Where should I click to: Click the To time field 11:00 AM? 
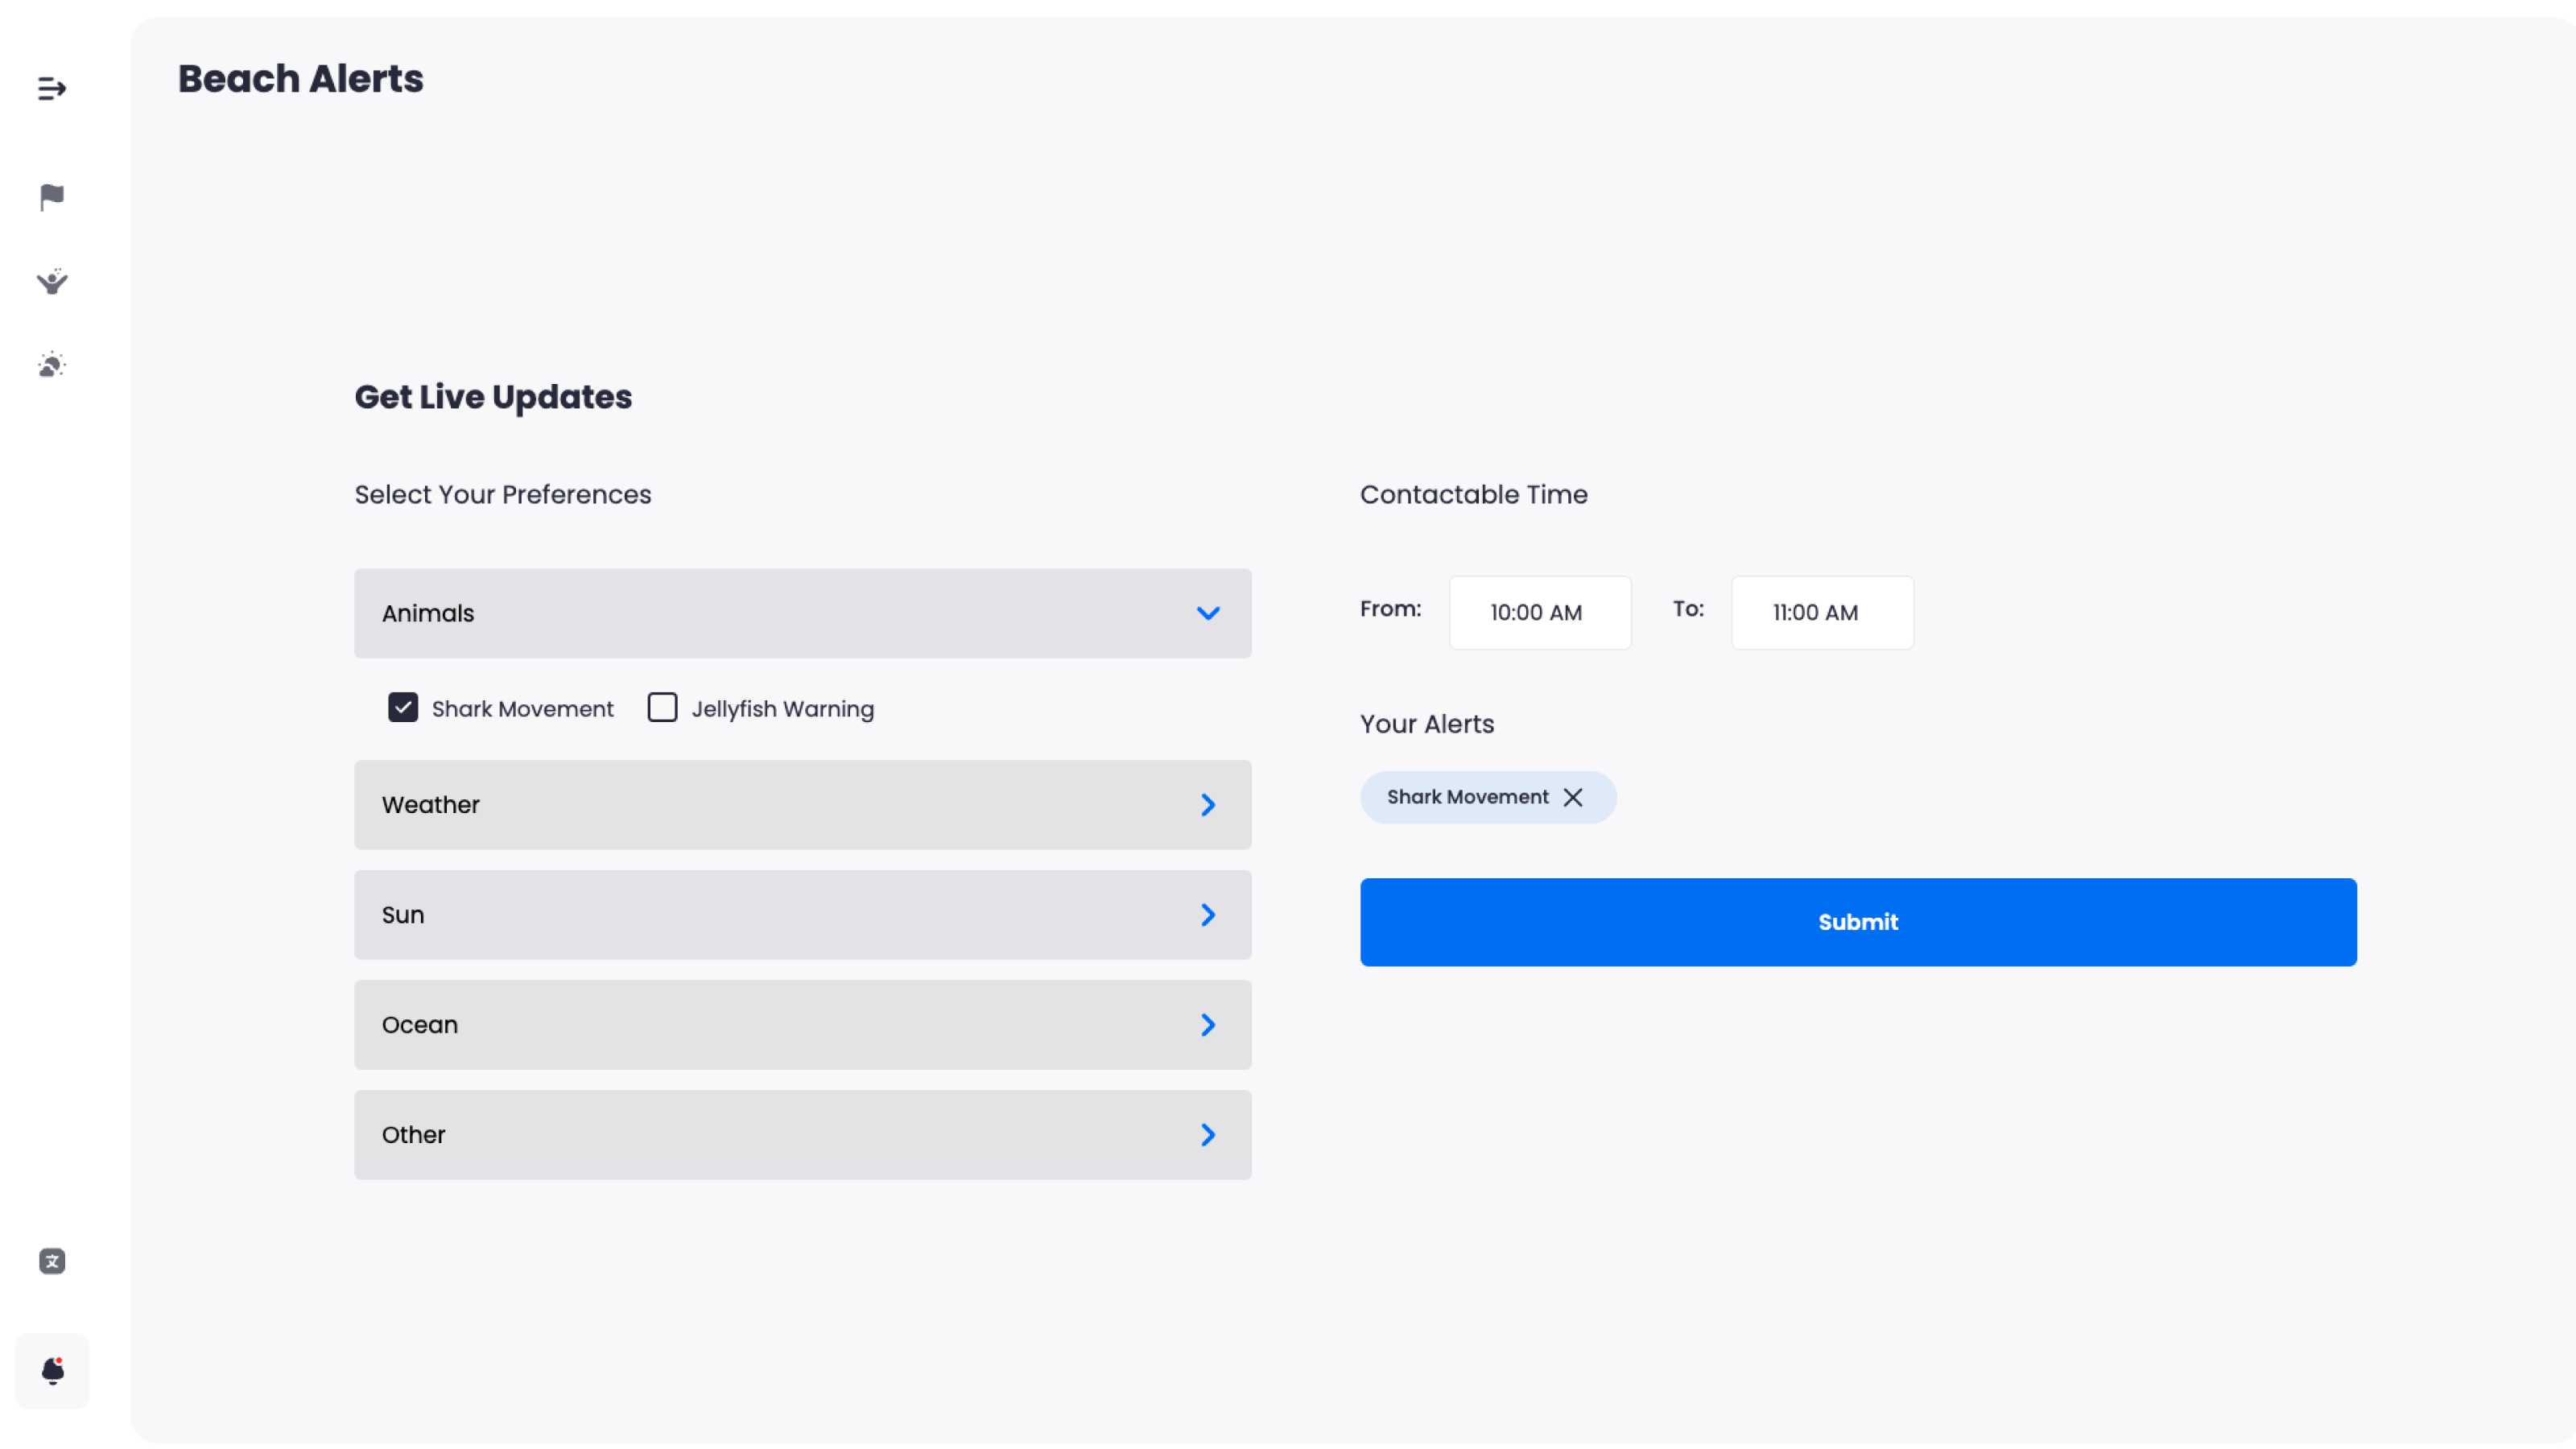point(1821,613)
